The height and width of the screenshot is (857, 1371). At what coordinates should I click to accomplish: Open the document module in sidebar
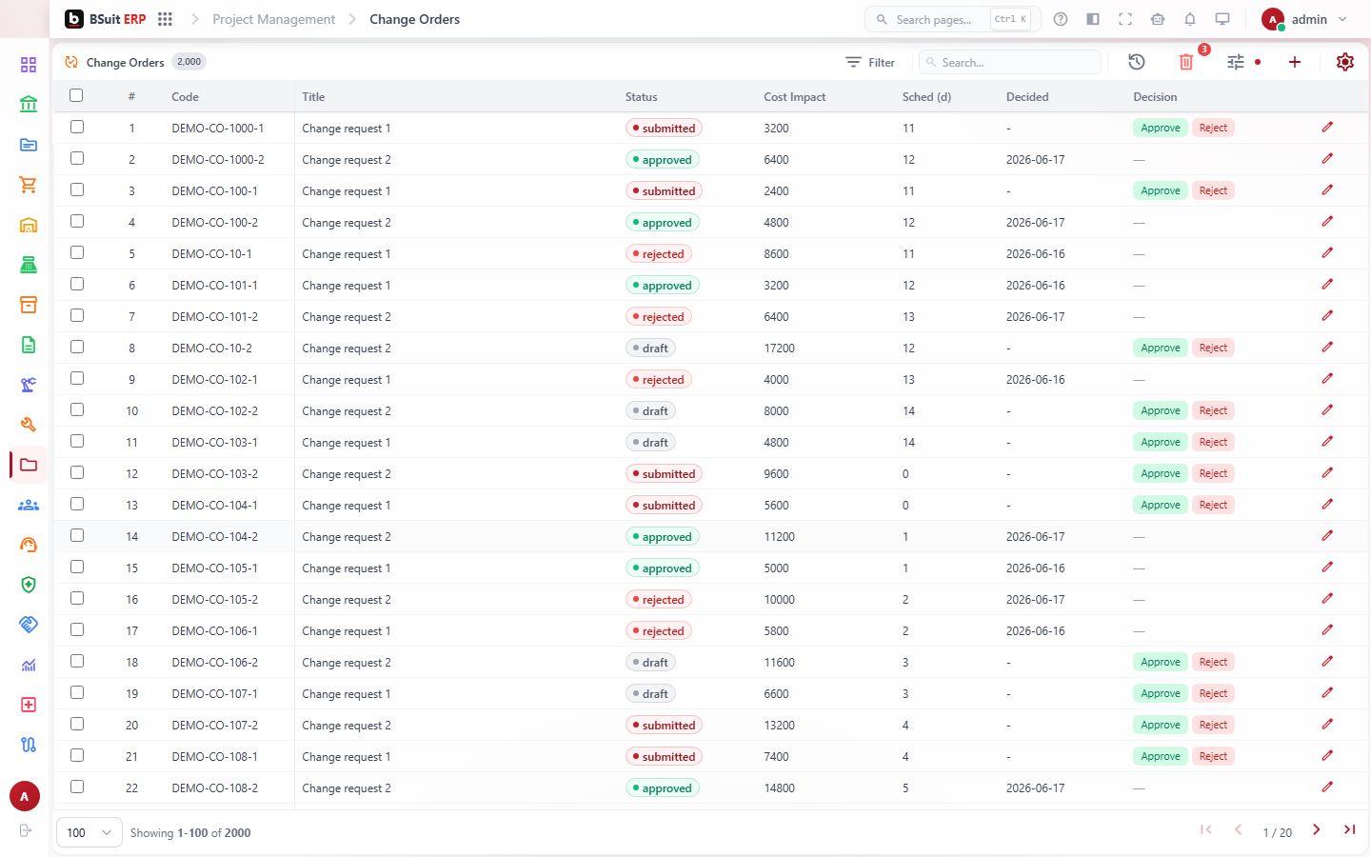pyautogui.click(x=29, y=345)
